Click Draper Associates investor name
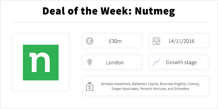Screen dimensions: 218x109 pos(125,89)
